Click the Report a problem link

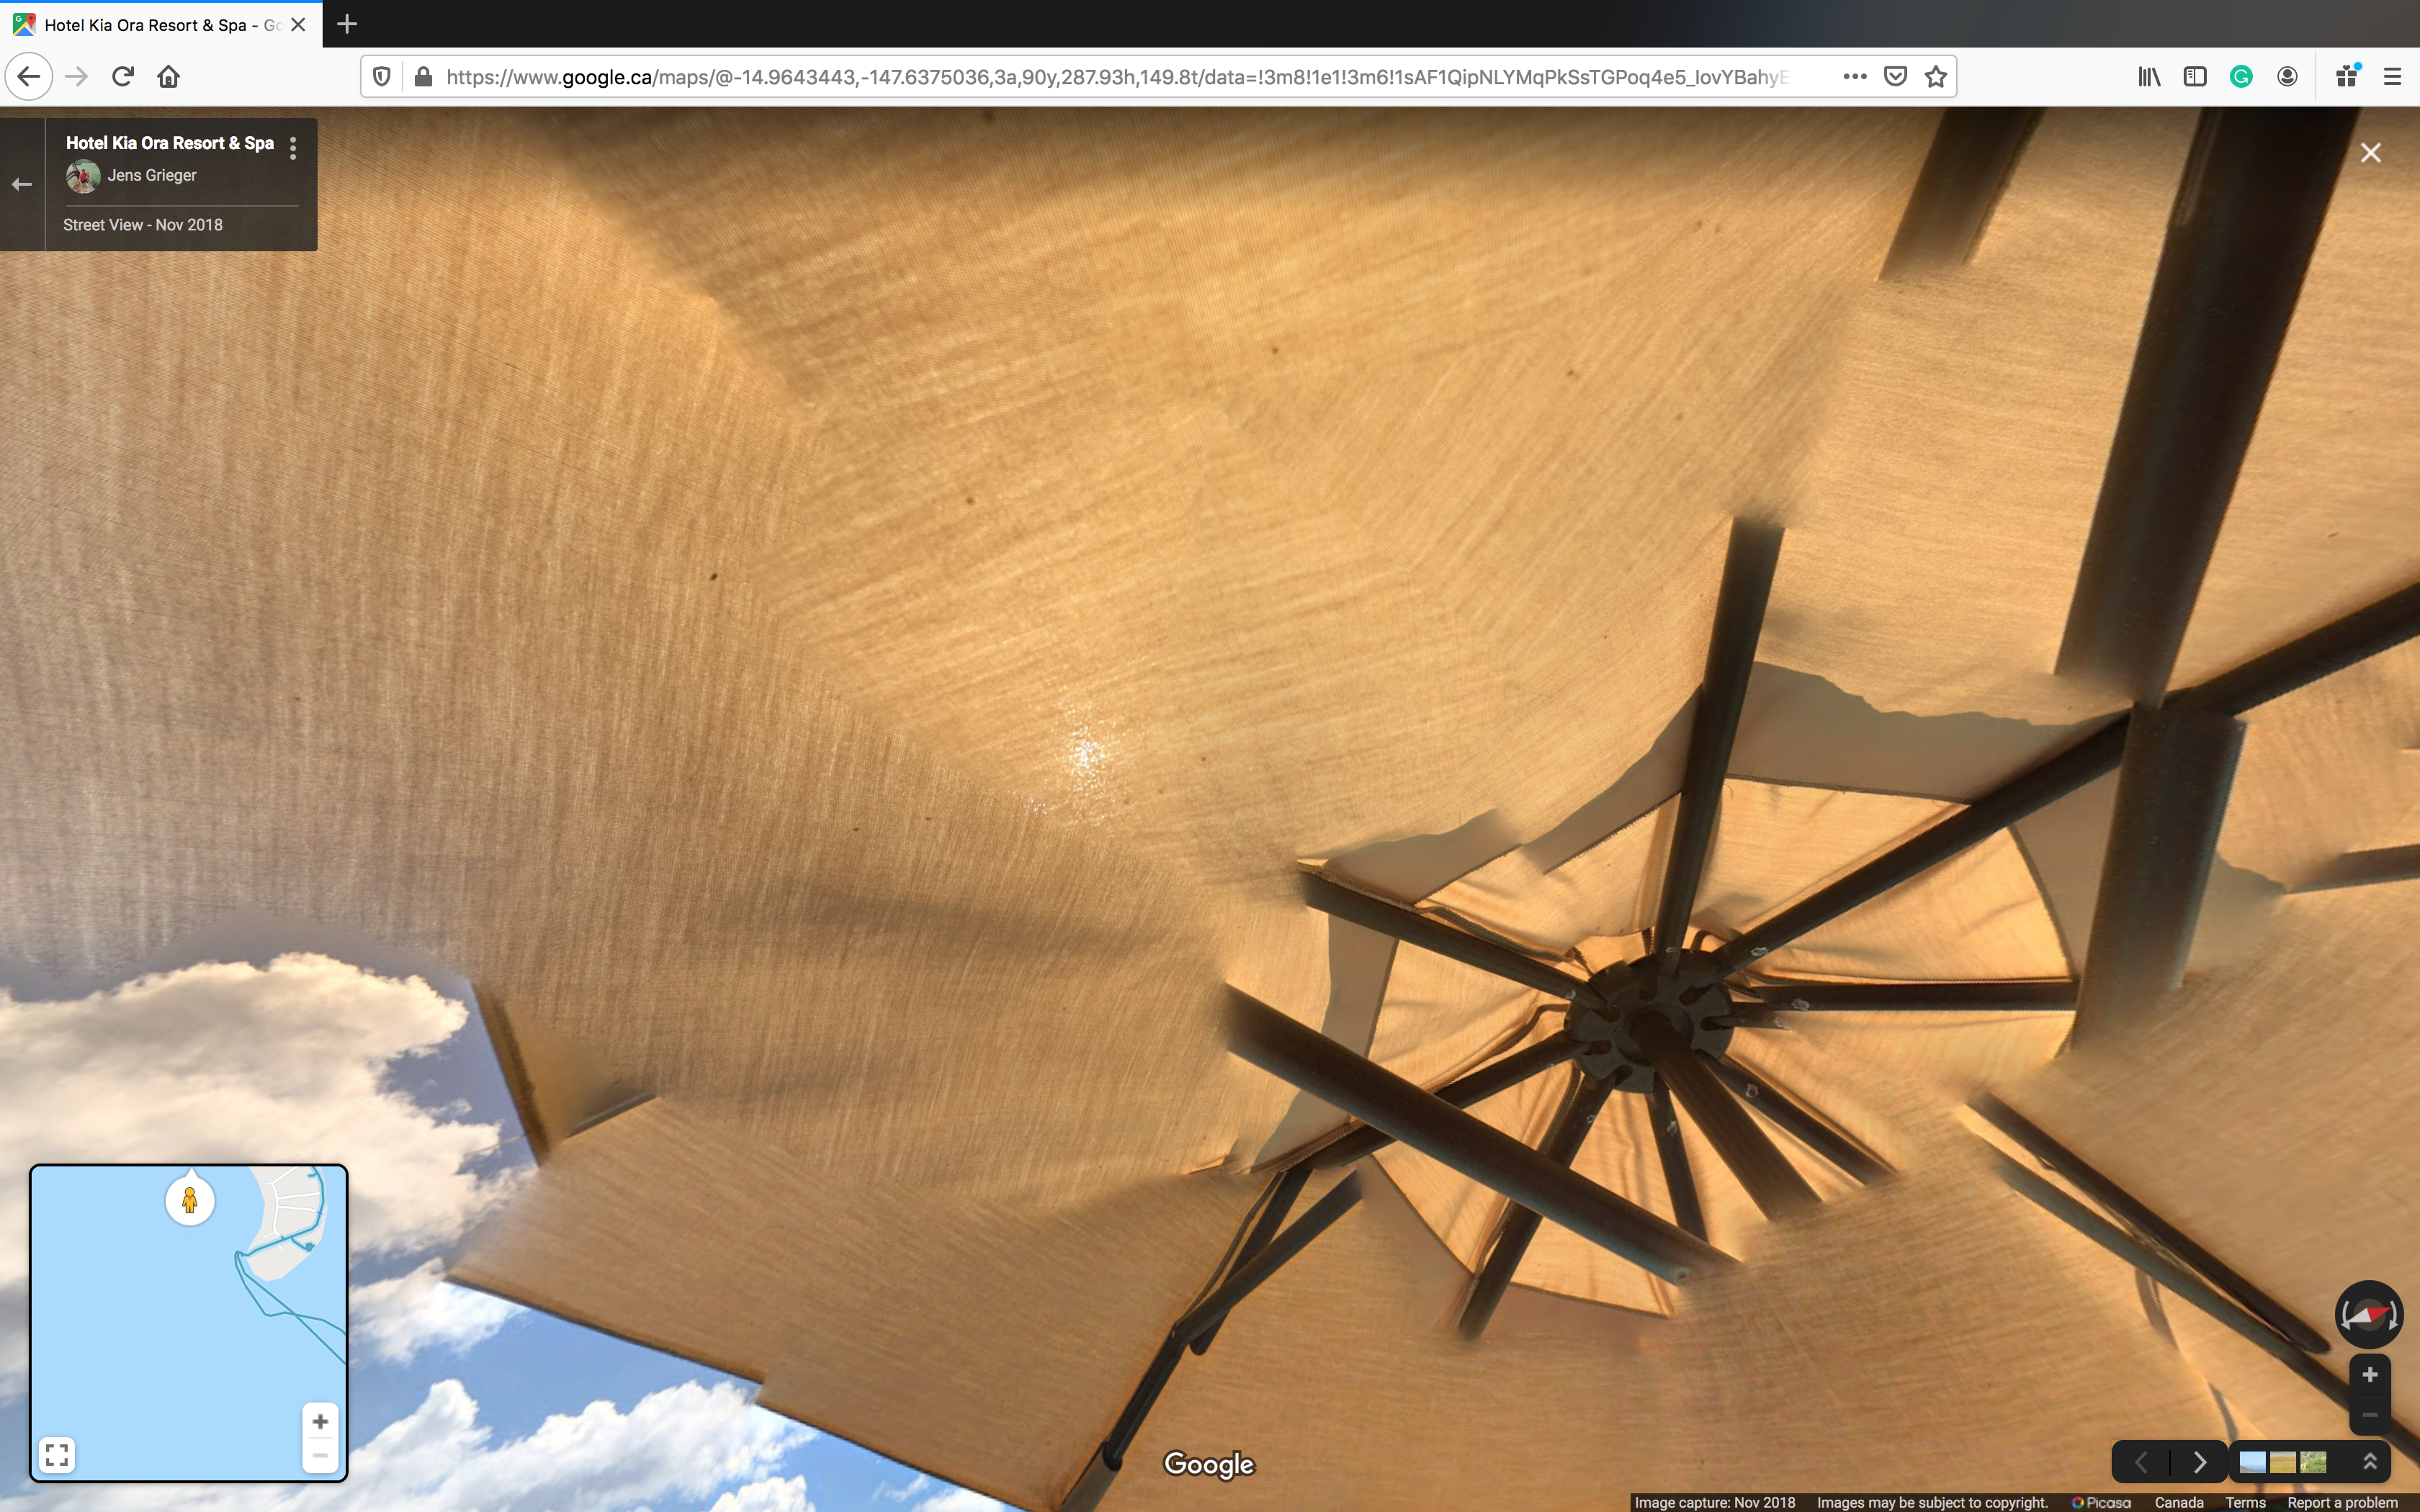coord(2342,1502)
